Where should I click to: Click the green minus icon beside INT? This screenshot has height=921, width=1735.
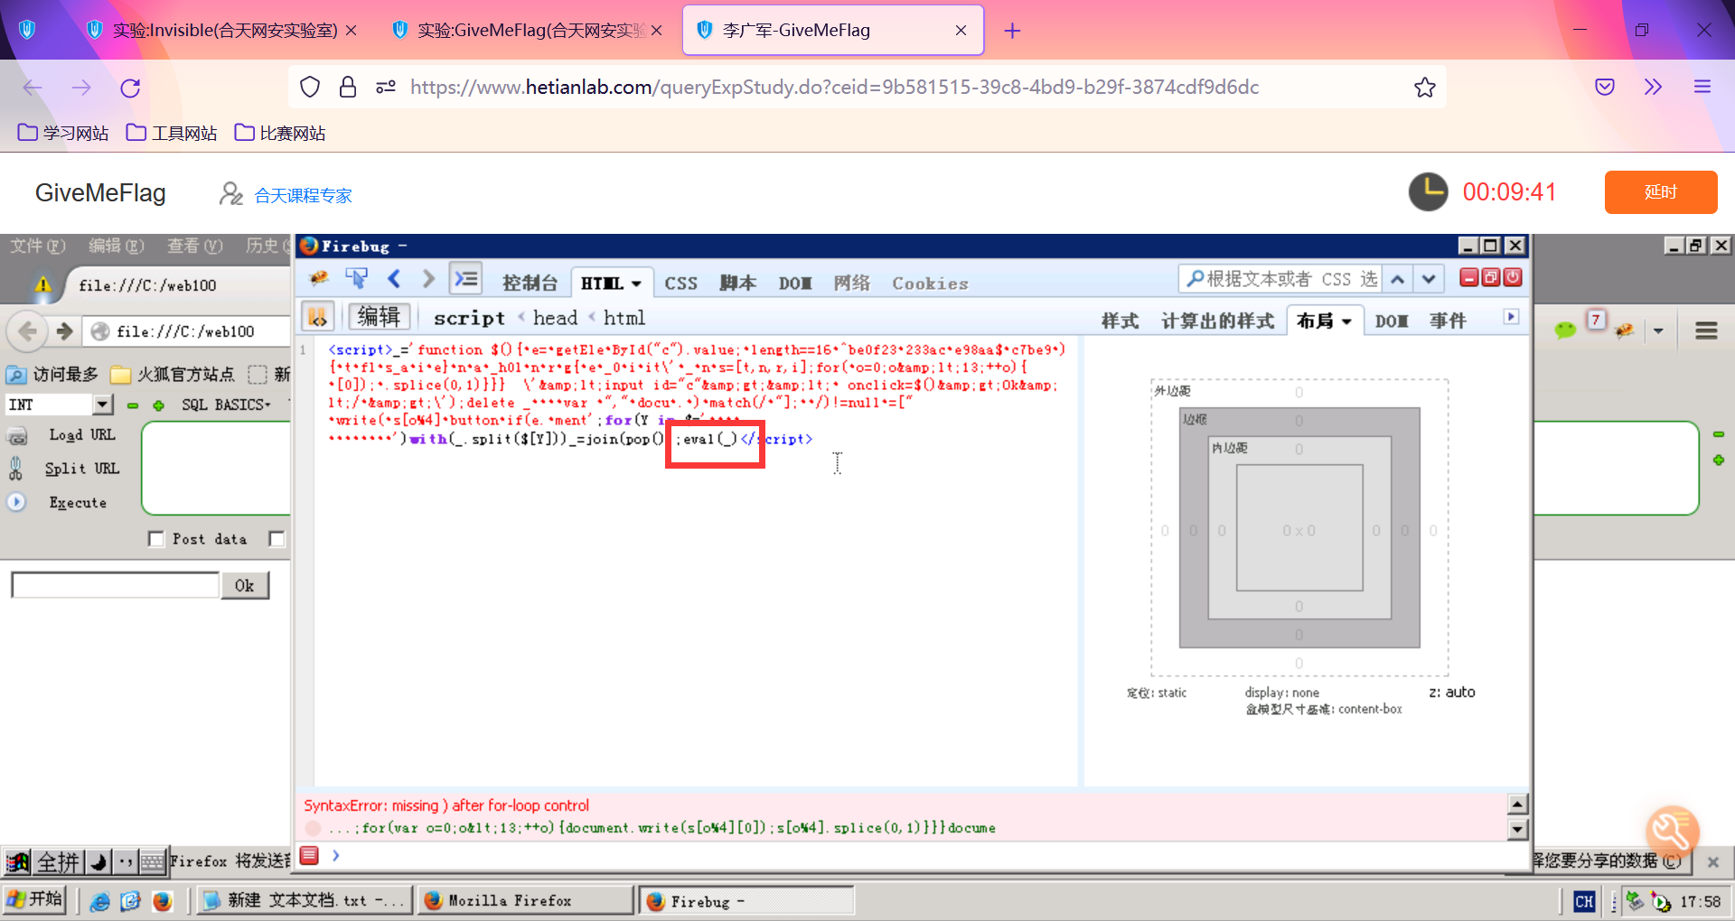tap(133, 405)
